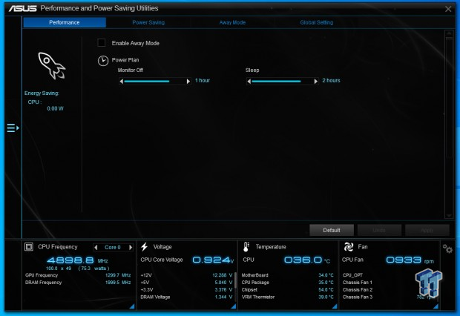Screen dimensions: 460x316
Task: Adjust the Monitor Off slider track
Action: (x=155, y=82)
